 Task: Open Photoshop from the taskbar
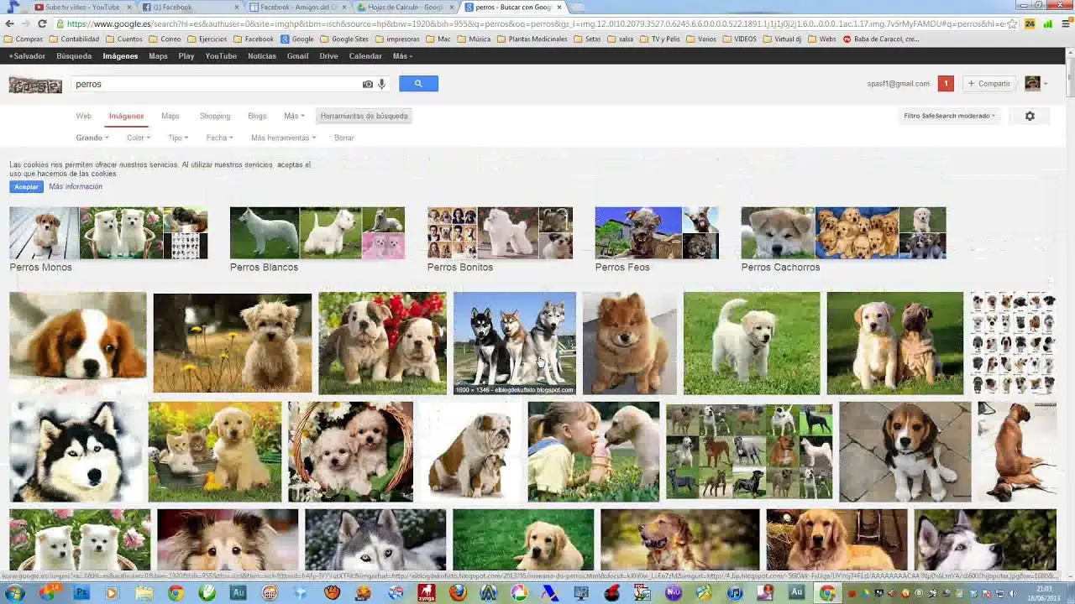(x=81, y=593)
